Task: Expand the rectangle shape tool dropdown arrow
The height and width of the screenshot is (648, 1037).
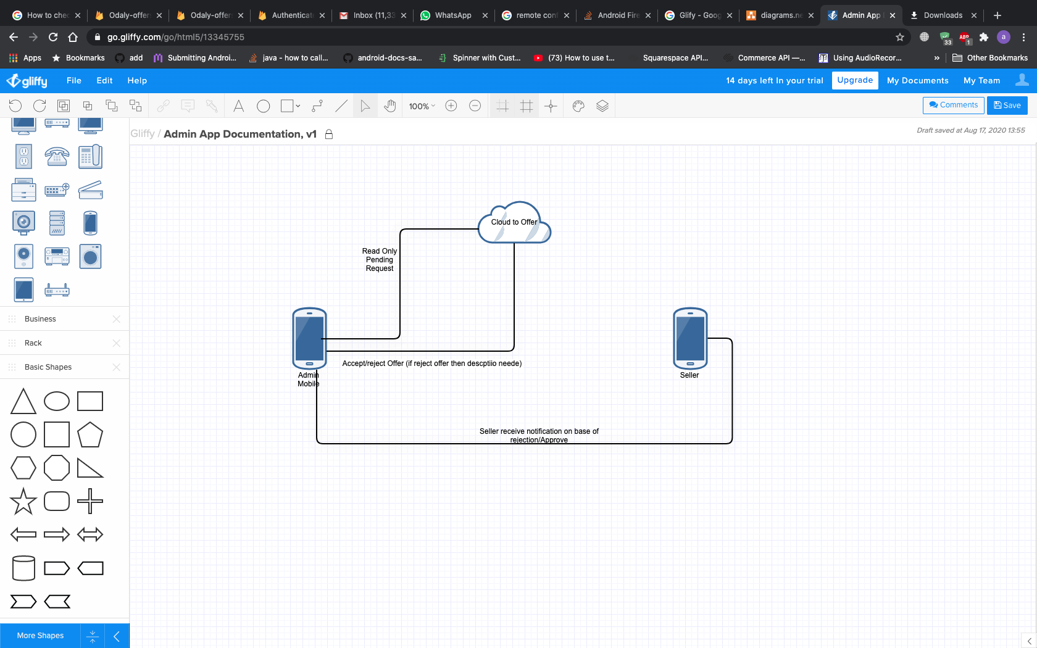Action: coord(298,106)
